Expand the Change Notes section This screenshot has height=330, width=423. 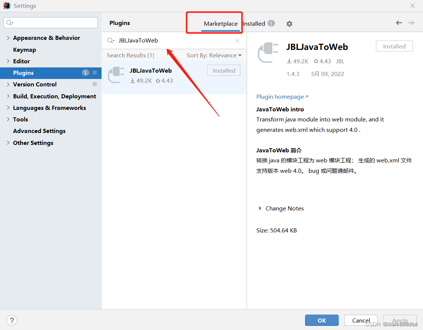click(260, 208)
